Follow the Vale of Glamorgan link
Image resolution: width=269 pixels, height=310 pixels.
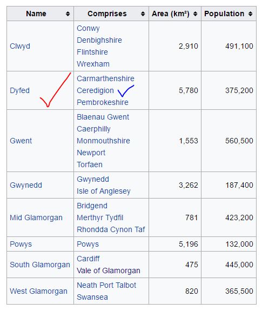click(109, 271)
